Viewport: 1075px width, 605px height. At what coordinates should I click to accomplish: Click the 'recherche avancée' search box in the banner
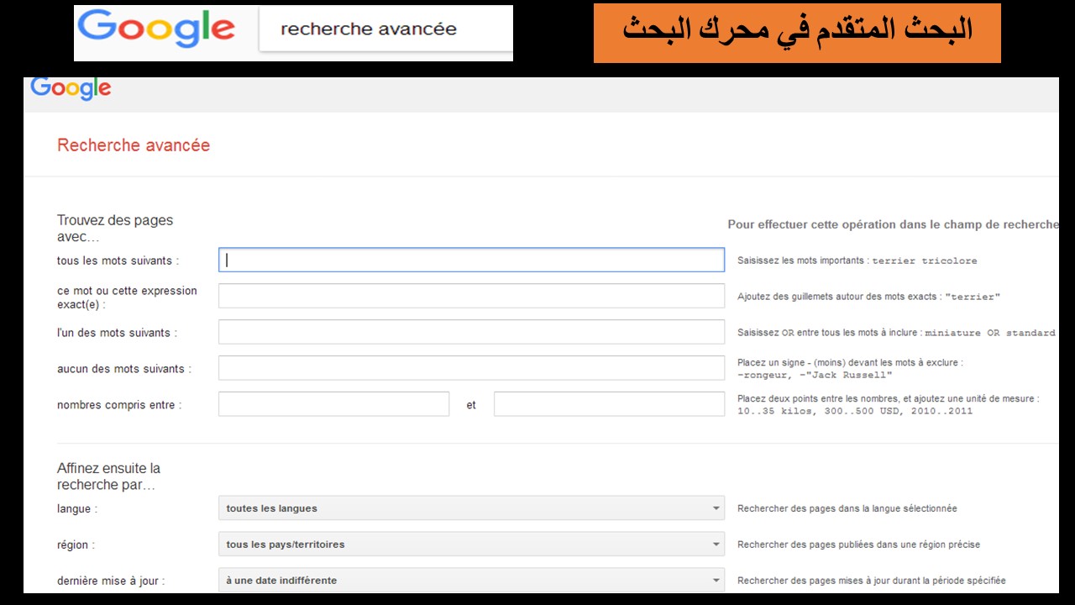coord(385,29)
